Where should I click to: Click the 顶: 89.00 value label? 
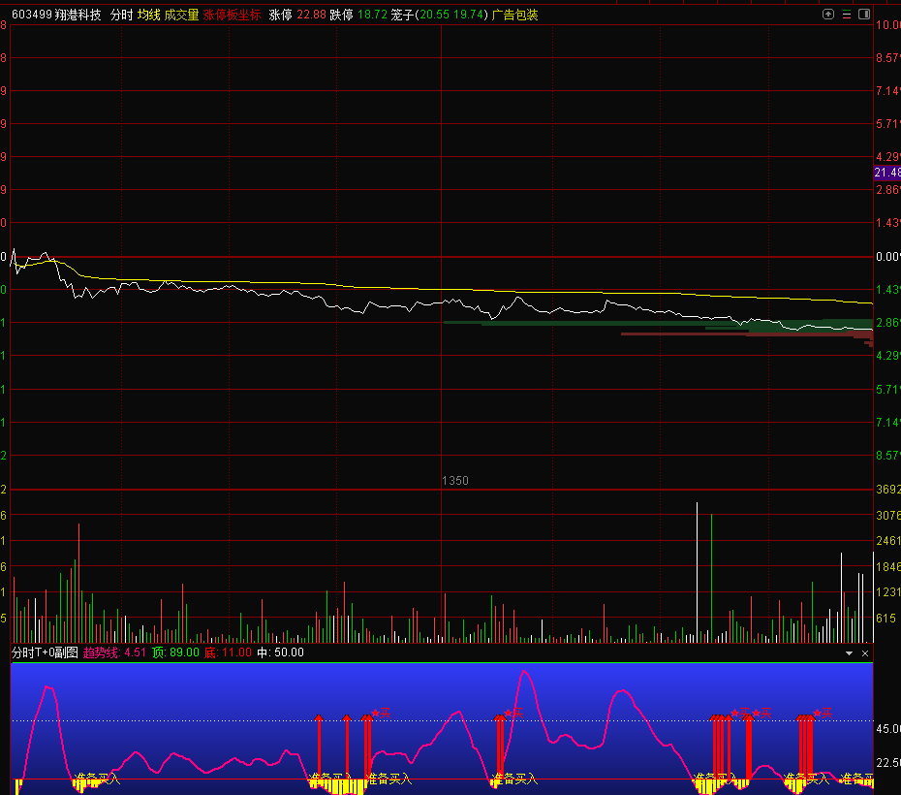point(175,653)
